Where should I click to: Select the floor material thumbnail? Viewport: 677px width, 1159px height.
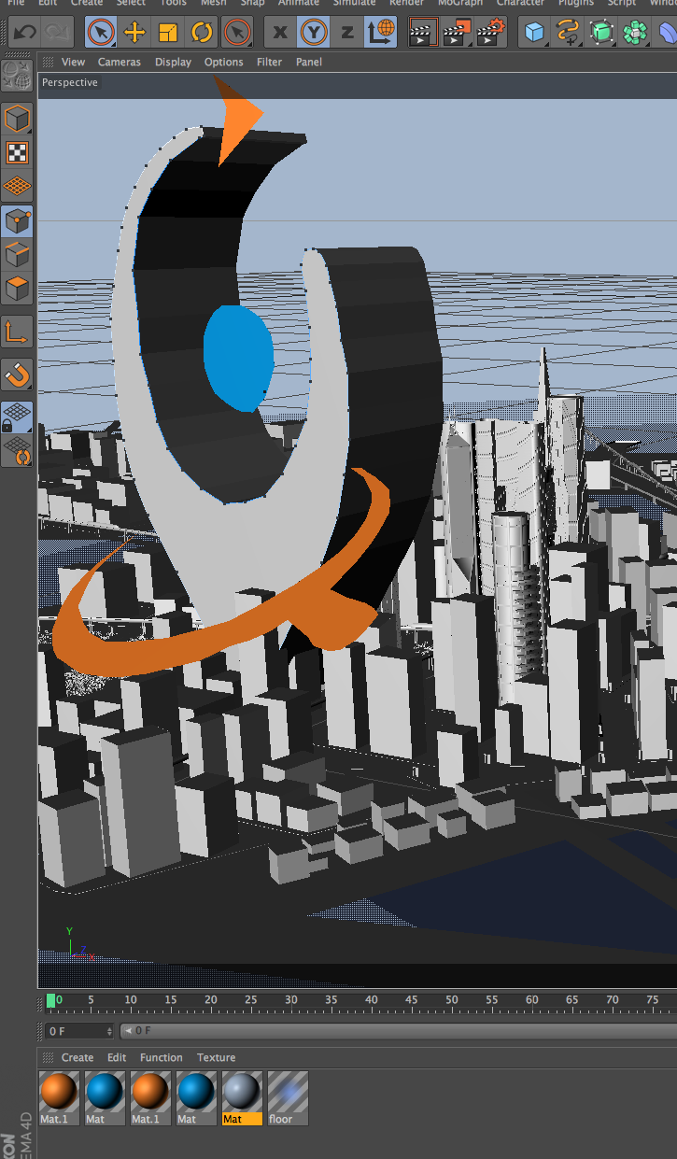click(287, 1091)
